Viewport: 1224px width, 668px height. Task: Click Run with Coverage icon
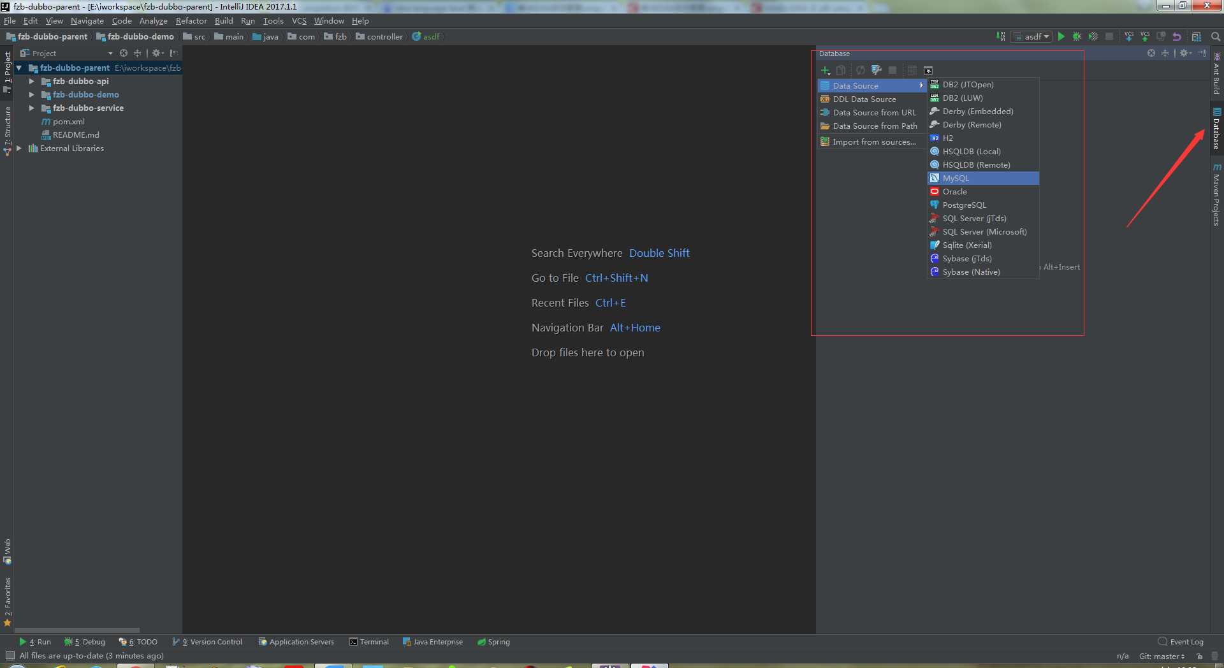pyautogui.click(x=1093, y=36)
